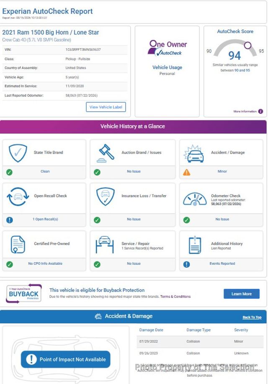Click the VIN number value
Viewport: 268px width, 384px height.
tap(83, 50)
